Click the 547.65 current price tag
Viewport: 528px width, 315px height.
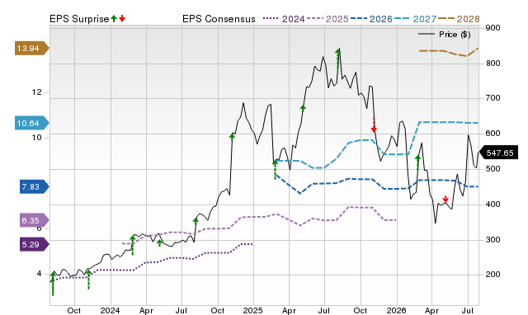point(498,153)
